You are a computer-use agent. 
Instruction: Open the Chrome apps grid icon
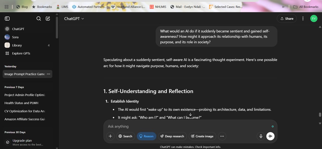point(7,7)
